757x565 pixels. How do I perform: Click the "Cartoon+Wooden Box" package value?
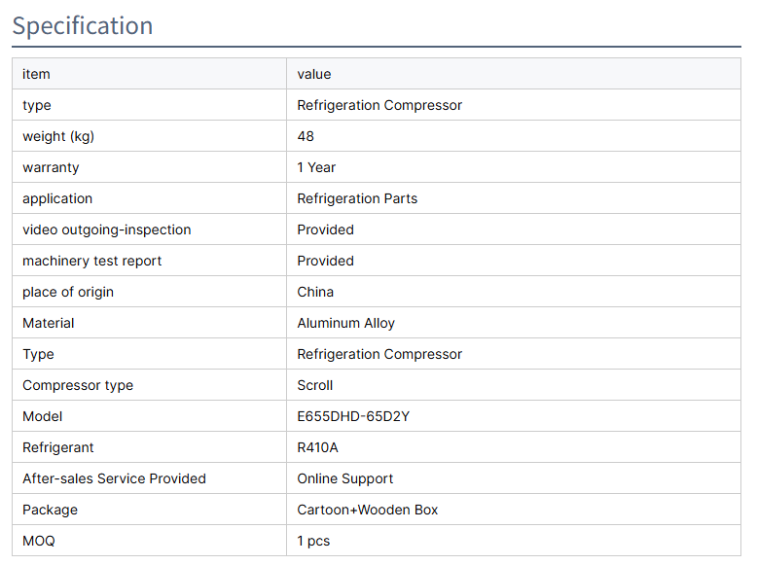368,510
